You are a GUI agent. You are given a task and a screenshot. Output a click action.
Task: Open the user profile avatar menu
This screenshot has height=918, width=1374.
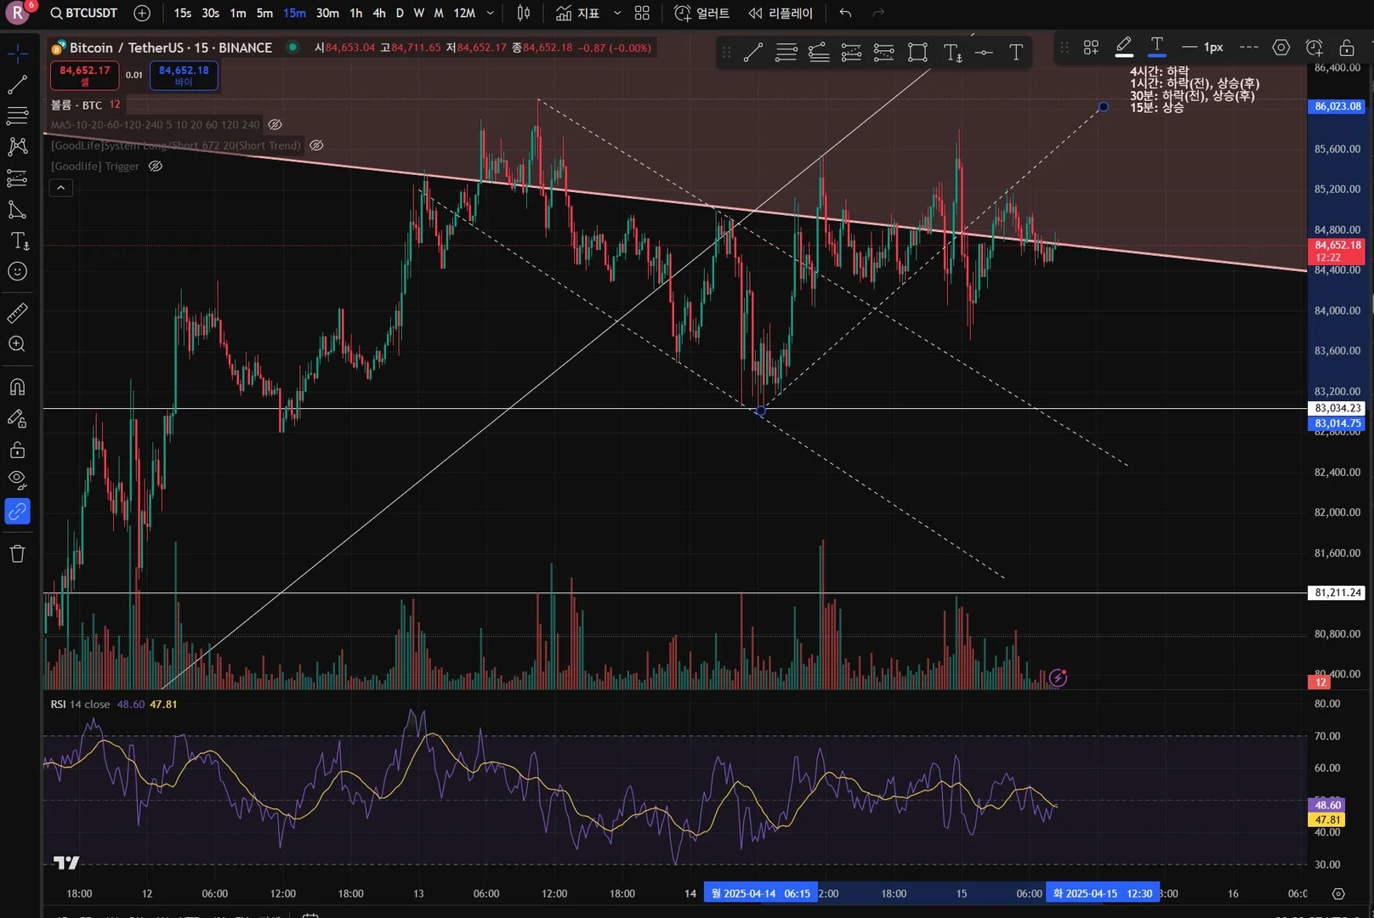point(18,13)
